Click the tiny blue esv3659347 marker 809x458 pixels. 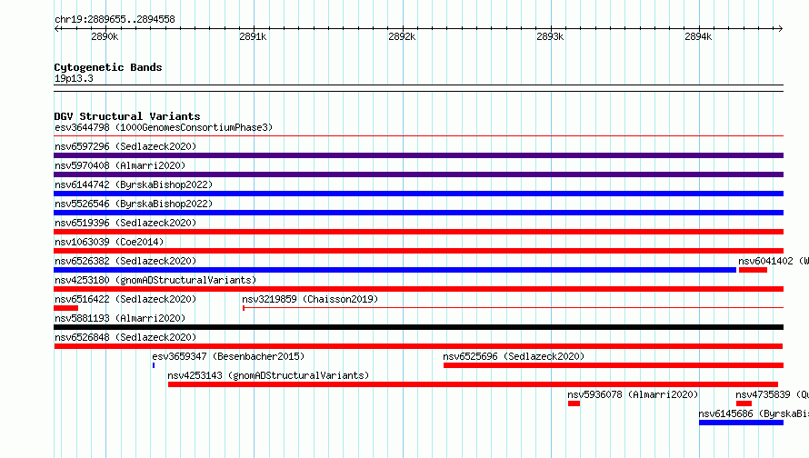coord(154,365)
